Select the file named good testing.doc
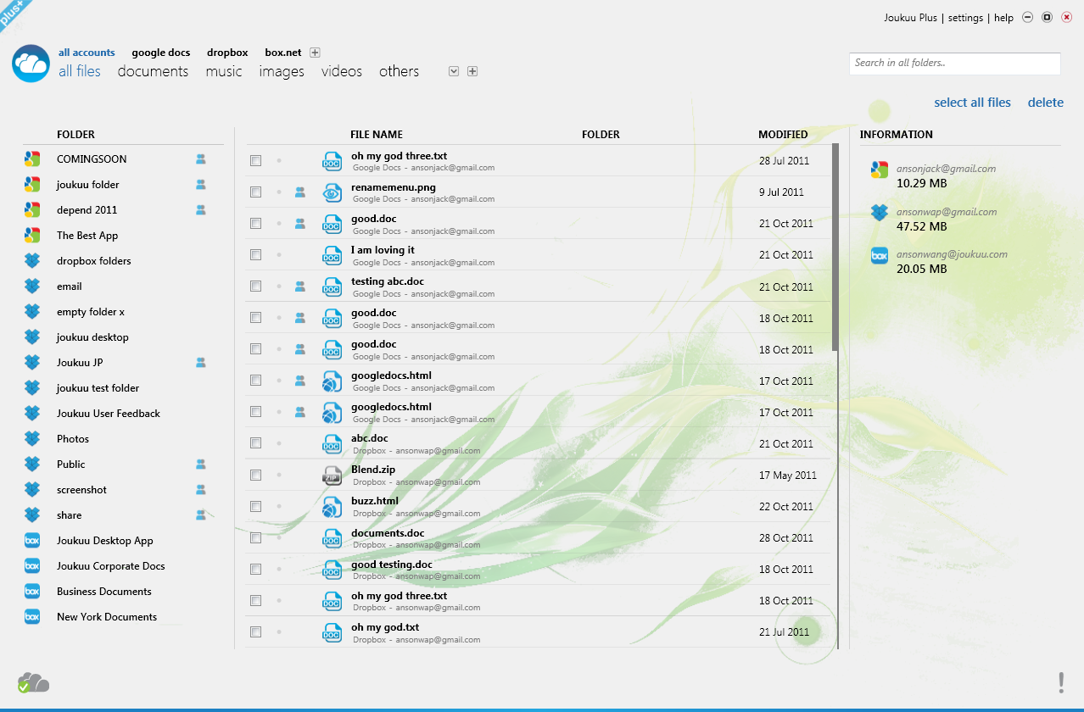The width and height of the screenshot is (1084, 712). (392, 565)
